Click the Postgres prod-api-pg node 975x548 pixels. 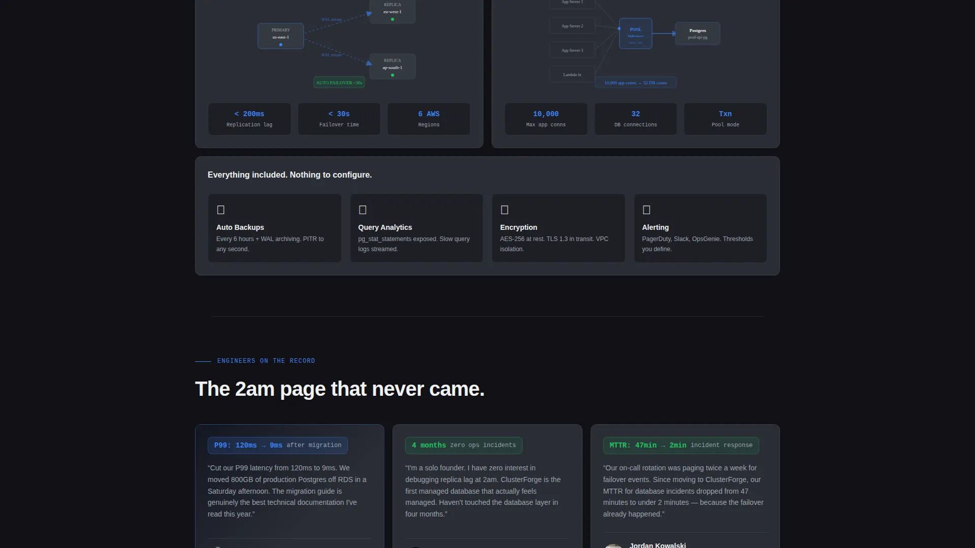698,33
